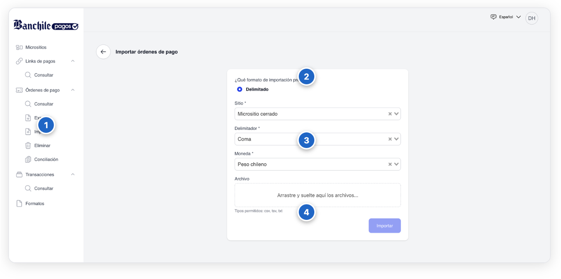Click the text 'Tipos permitidos: csv, tsv, txt'
Image resolution: width=561 pixels, height=279 pixels.
point(258,211)
